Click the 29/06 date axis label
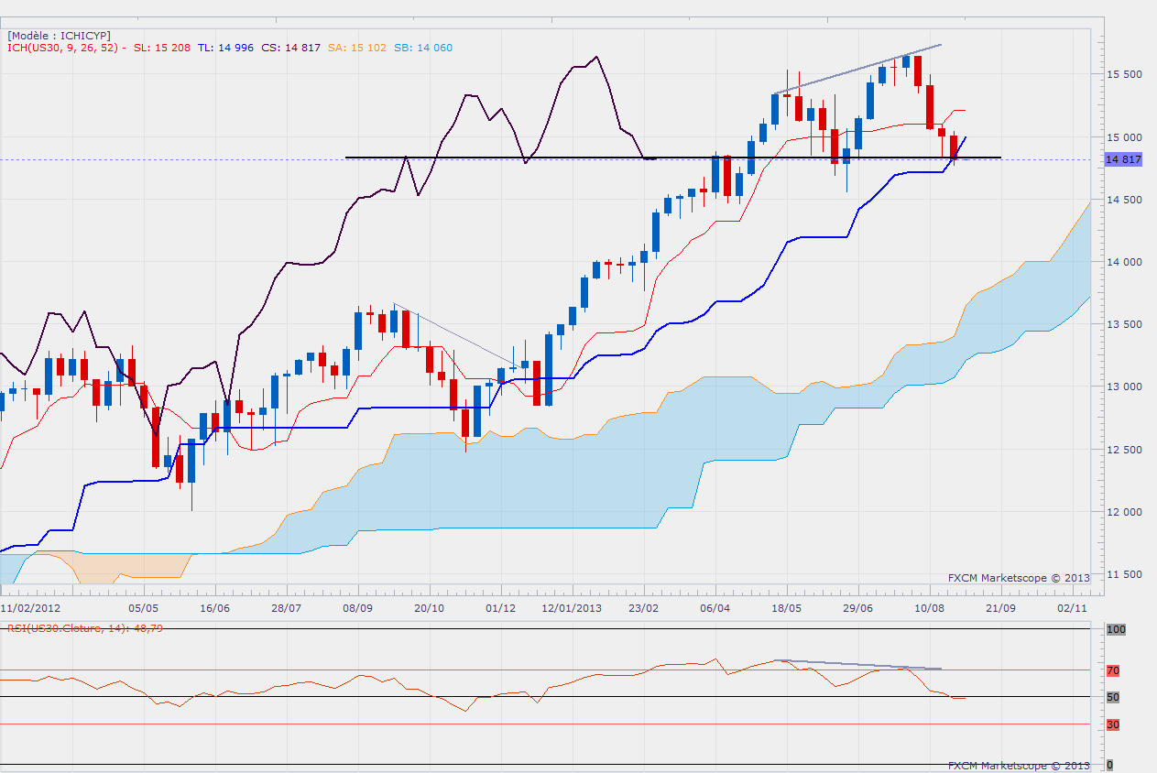 [x=857, y=607]
